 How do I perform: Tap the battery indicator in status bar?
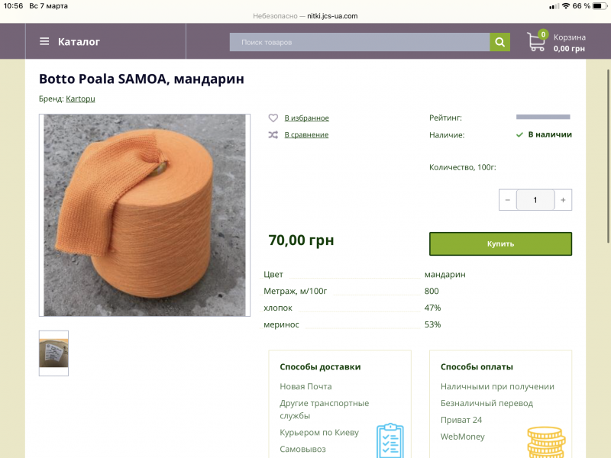[600, 6]
